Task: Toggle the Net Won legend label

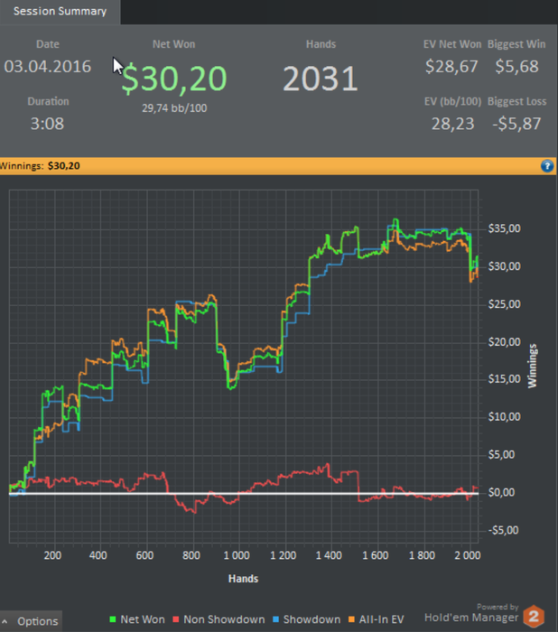Action: tap(143, 619)
